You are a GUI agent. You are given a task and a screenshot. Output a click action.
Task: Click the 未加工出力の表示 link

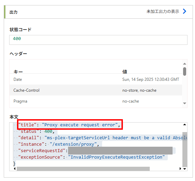click(x=163, y=12)
